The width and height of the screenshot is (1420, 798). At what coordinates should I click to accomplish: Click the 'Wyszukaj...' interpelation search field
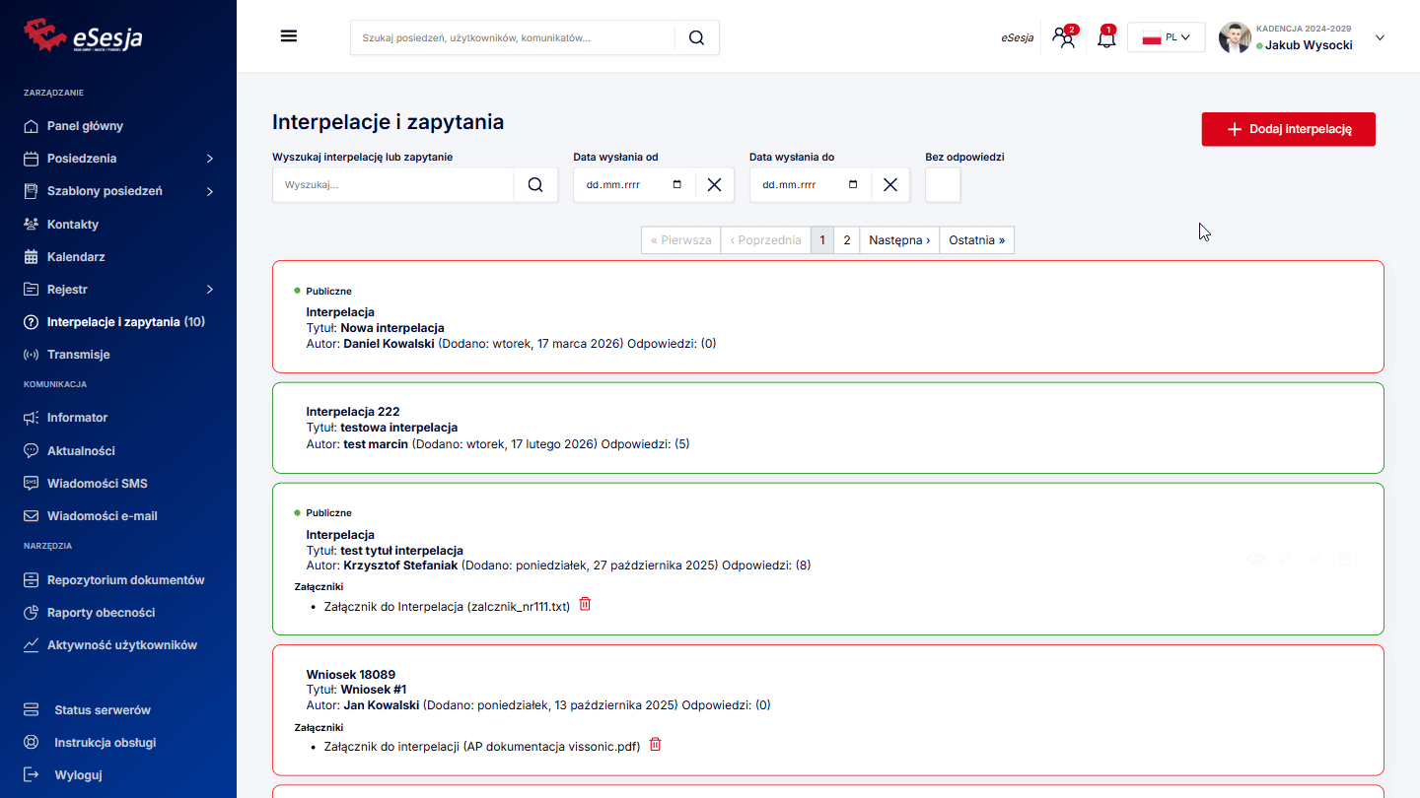[x=392, y=185]
